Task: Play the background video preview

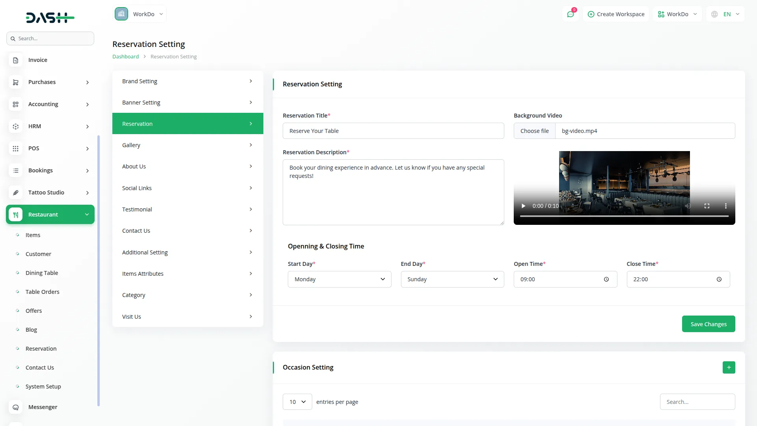Action: point(523,206)
